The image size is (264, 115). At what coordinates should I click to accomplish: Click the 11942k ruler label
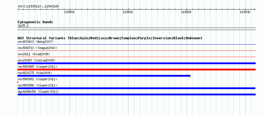coord(186,12)
